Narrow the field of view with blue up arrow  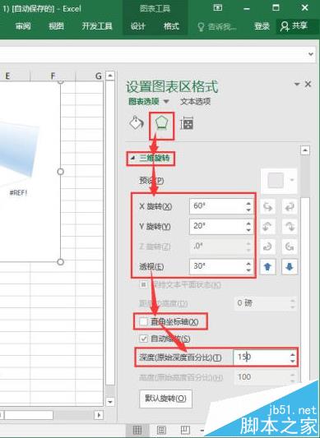coord(267,267)
